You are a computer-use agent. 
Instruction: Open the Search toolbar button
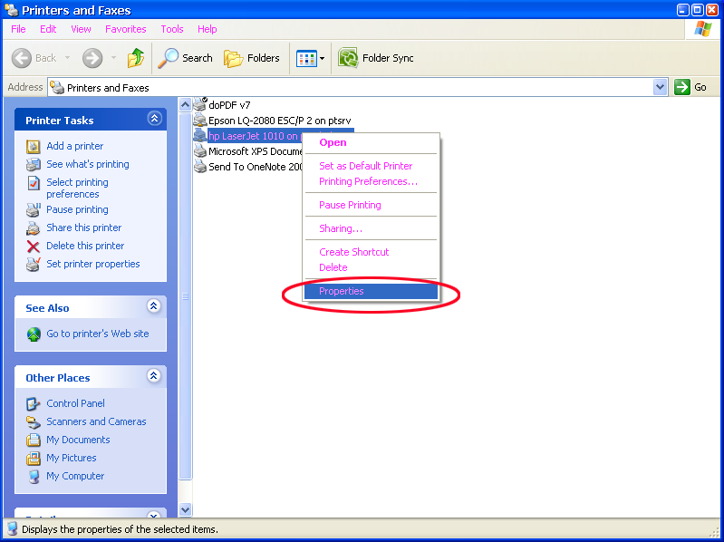[x=186, y=58]
